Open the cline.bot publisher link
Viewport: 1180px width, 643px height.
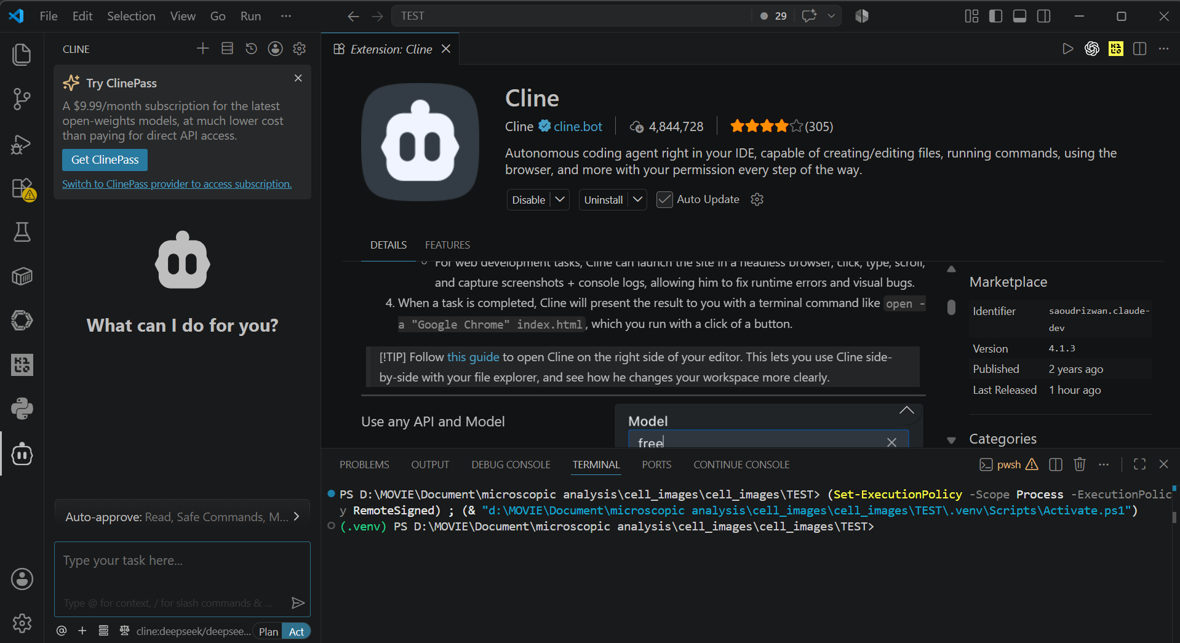[x=578, y=126]
